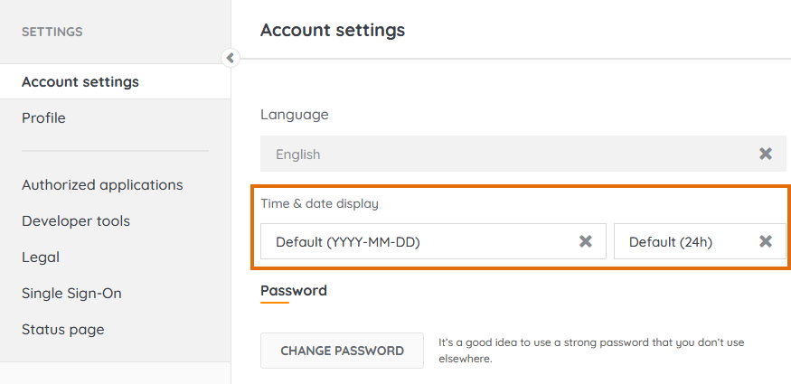Collapse the settings sidebar with the arrow
This screenshot has height=384, width=791.
point(231,58)
